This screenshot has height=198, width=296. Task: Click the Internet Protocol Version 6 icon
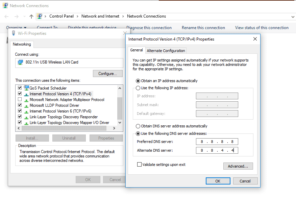[26, 111]
